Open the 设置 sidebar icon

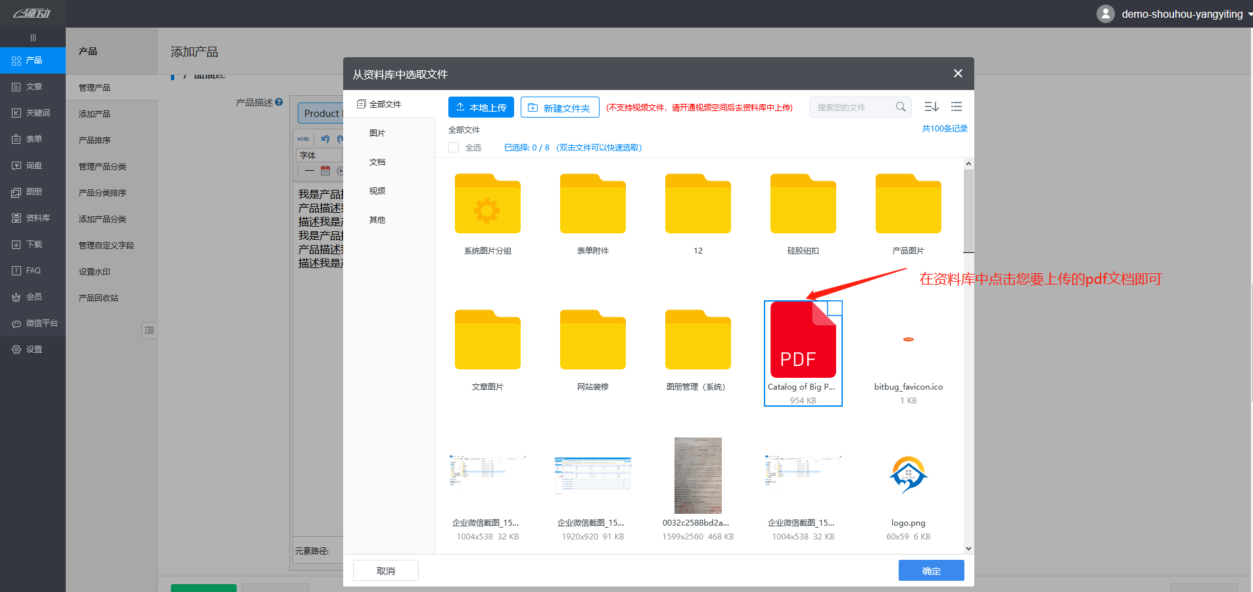33,349
